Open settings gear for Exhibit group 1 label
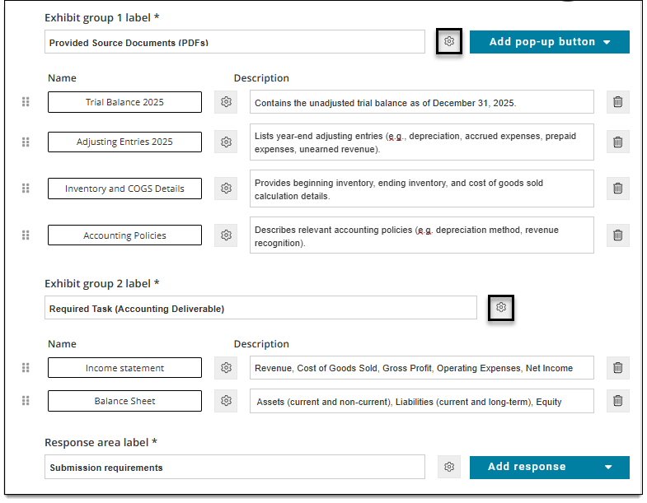Viewport: 647px width, 503px height. 449,41
